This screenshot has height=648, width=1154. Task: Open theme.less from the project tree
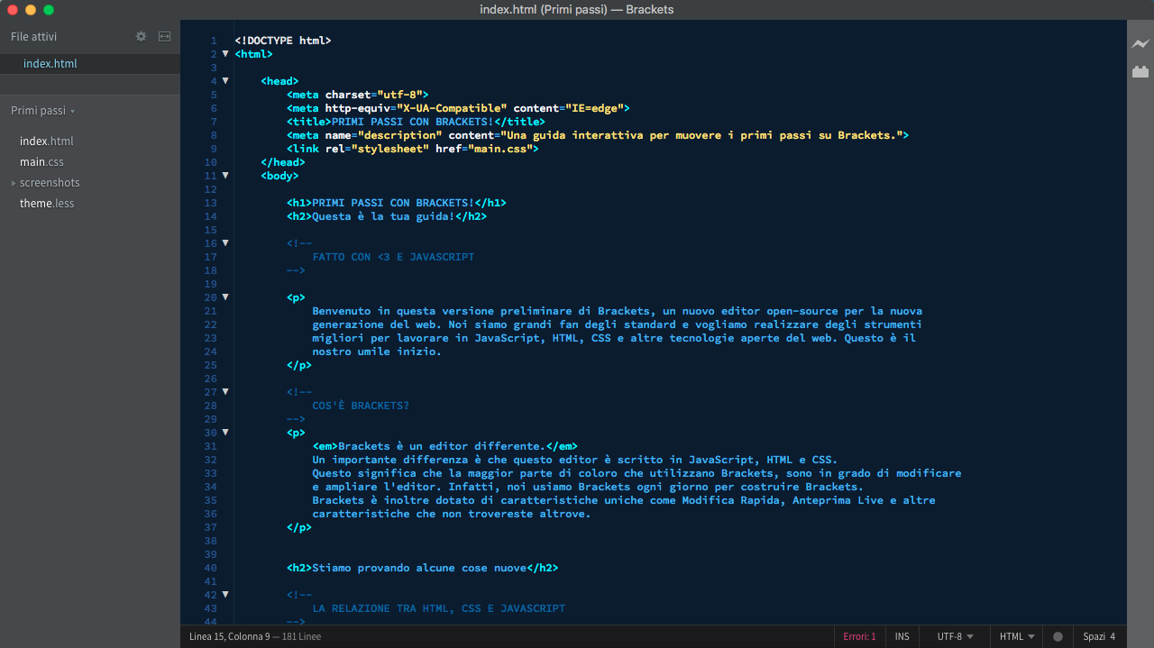[47, 204]
